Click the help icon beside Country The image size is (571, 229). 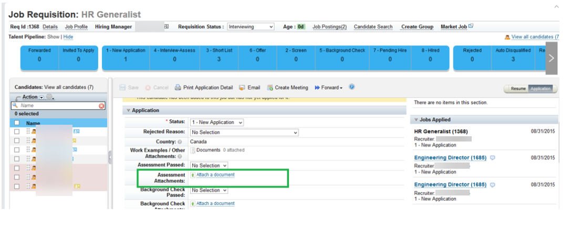point(180,142)
